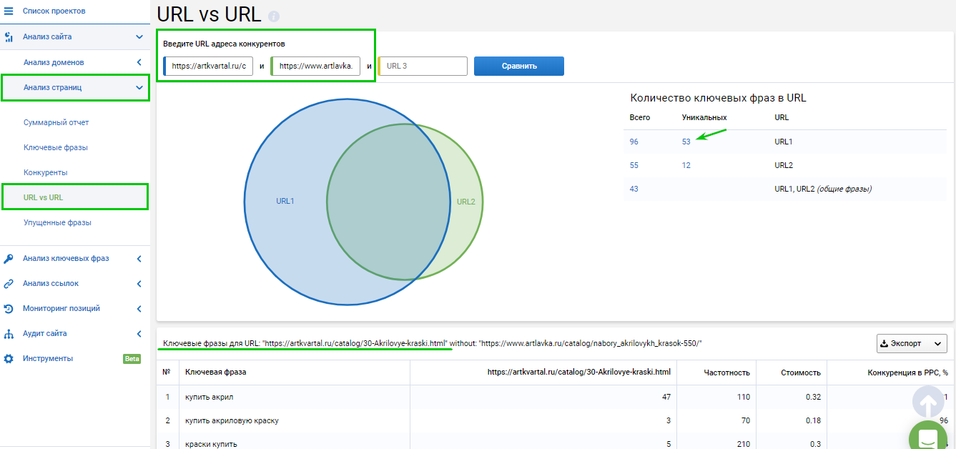The image size is (956, 449).
Task: Click the chain icon for link analysis
Action: (x=9, y=284)
